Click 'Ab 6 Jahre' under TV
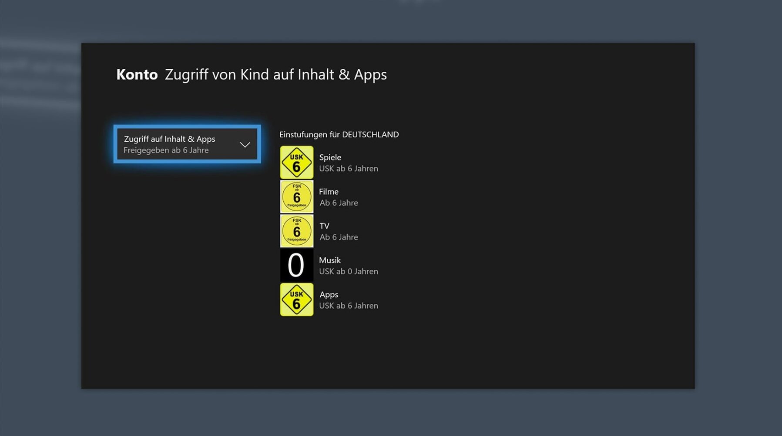Image resolution: width=782 pixels, height=436 pixels. coord(339,237)
